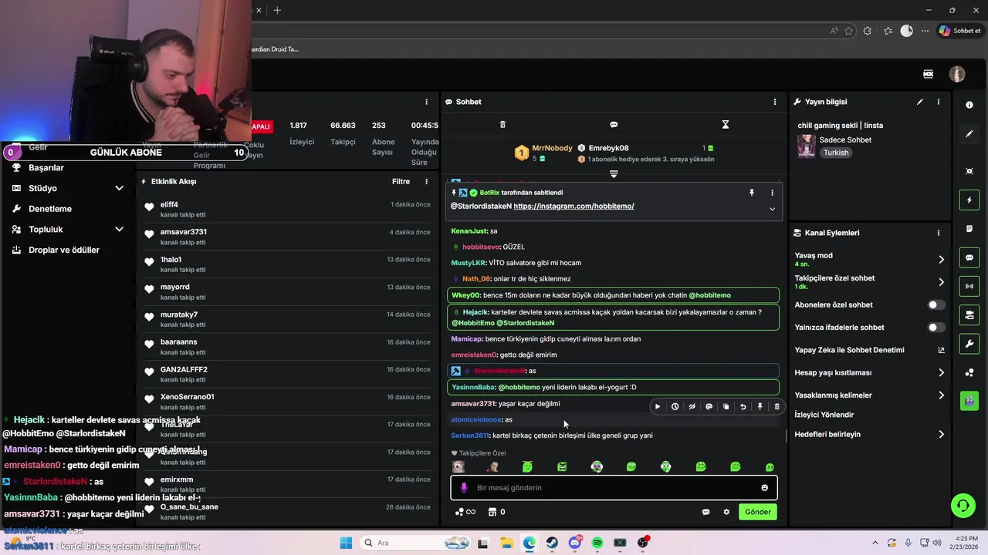Screen dimensions: 988x555
Task: Click the Turkish language tag
Action: [x=836, y=153]
